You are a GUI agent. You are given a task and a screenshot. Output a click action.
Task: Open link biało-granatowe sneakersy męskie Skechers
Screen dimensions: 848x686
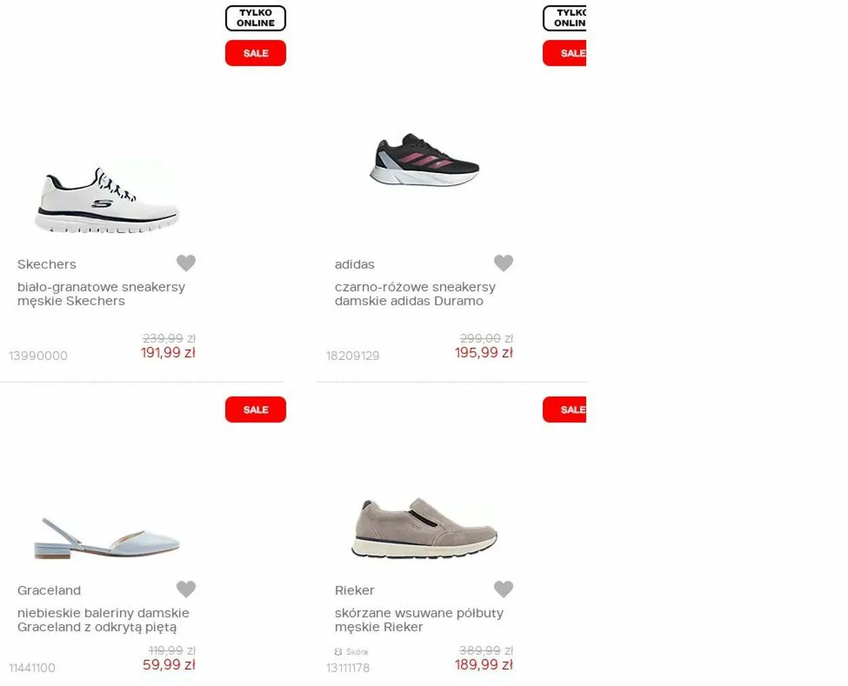(x=101, y=294)
